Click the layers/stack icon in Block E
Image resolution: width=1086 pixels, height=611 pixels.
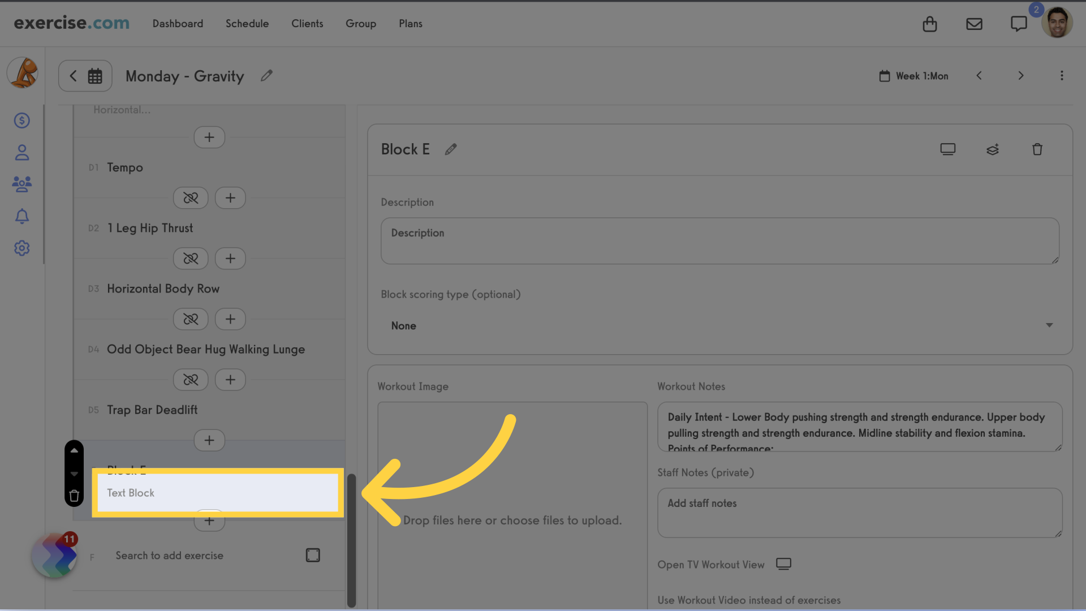[x=992, y=149]
